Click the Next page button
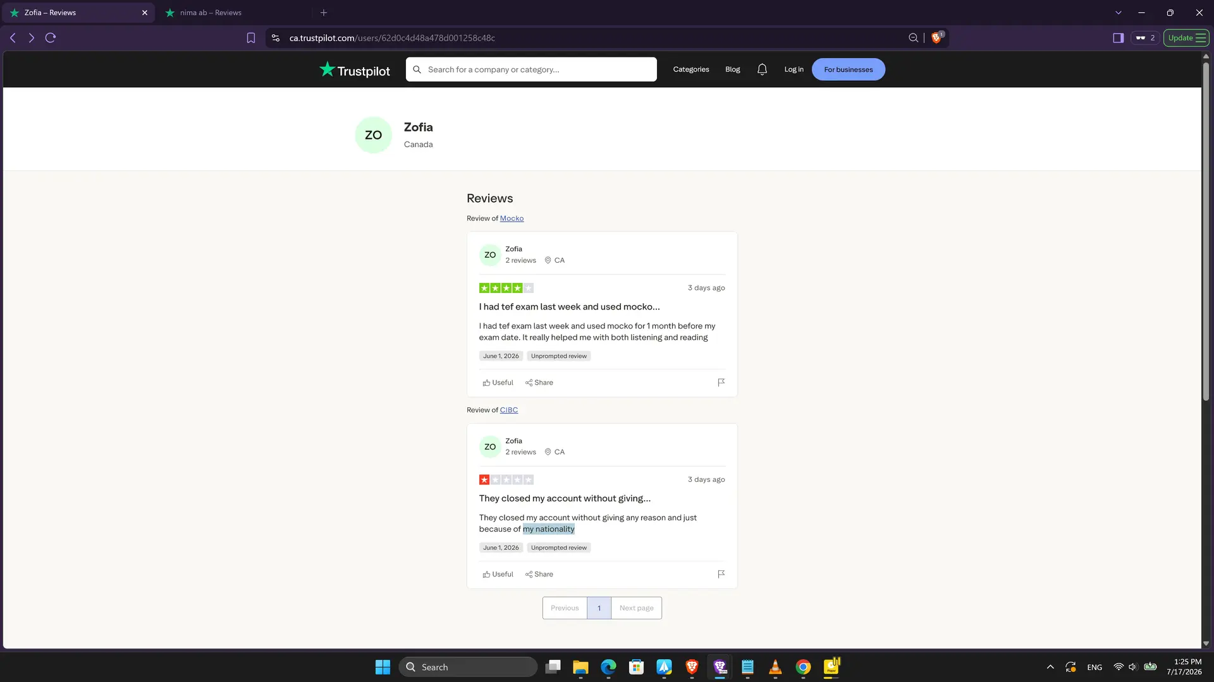The image size is (1214, 682). 636,608
